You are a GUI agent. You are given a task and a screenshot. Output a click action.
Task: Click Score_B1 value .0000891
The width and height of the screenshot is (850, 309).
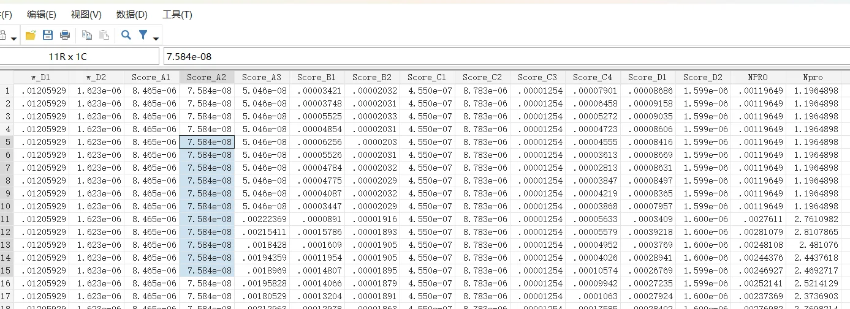point(317,219)
